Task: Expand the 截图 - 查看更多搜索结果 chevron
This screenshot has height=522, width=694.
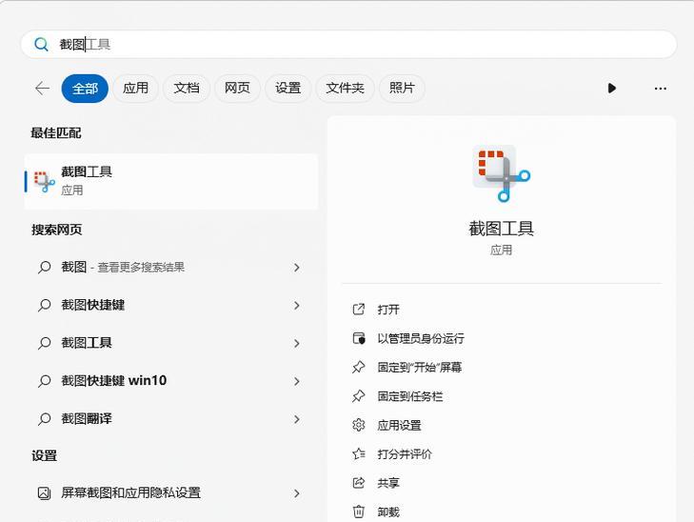Action: pyautogui.click(x=296, y=268)
